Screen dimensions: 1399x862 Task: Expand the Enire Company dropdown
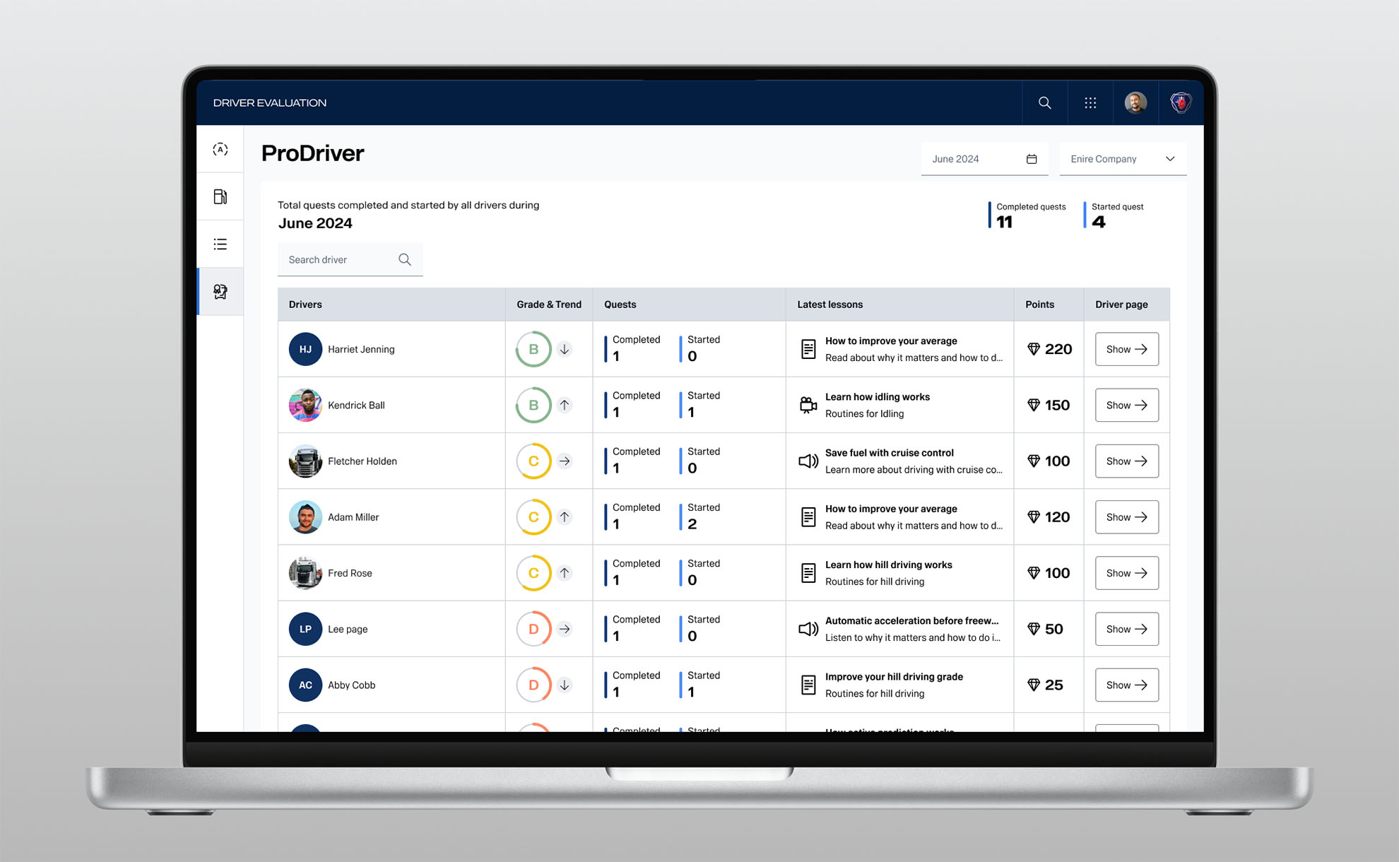1123,159
